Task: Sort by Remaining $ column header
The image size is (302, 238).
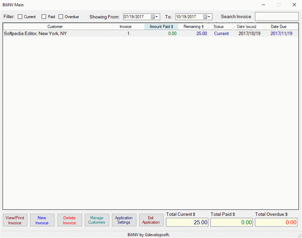Action: coord(194,26)
